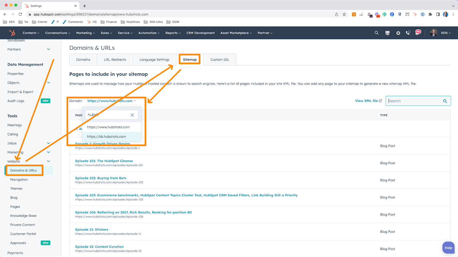Screen dimensions: 458x257
Task: Clear the domain search field with X
Action: click(132, 115)
